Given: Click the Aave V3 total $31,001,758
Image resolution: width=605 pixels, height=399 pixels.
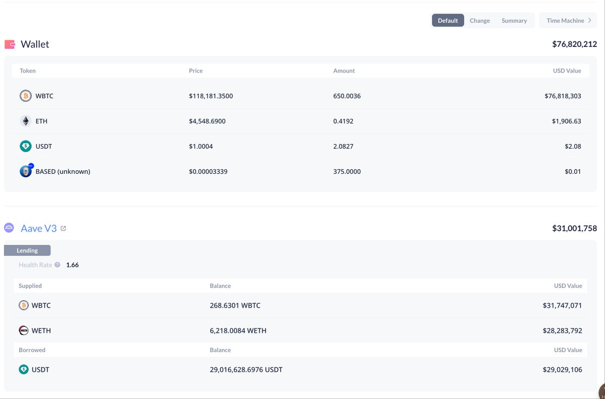Looking at the screenshot, I should [x=575, y=228].
